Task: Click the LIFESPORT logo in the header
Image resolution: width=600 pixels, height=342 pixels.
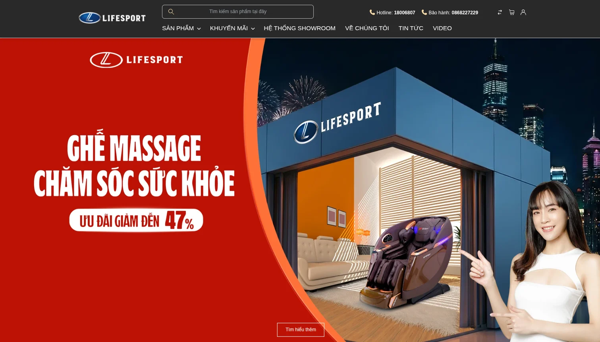Action: (x=112, y=17)
